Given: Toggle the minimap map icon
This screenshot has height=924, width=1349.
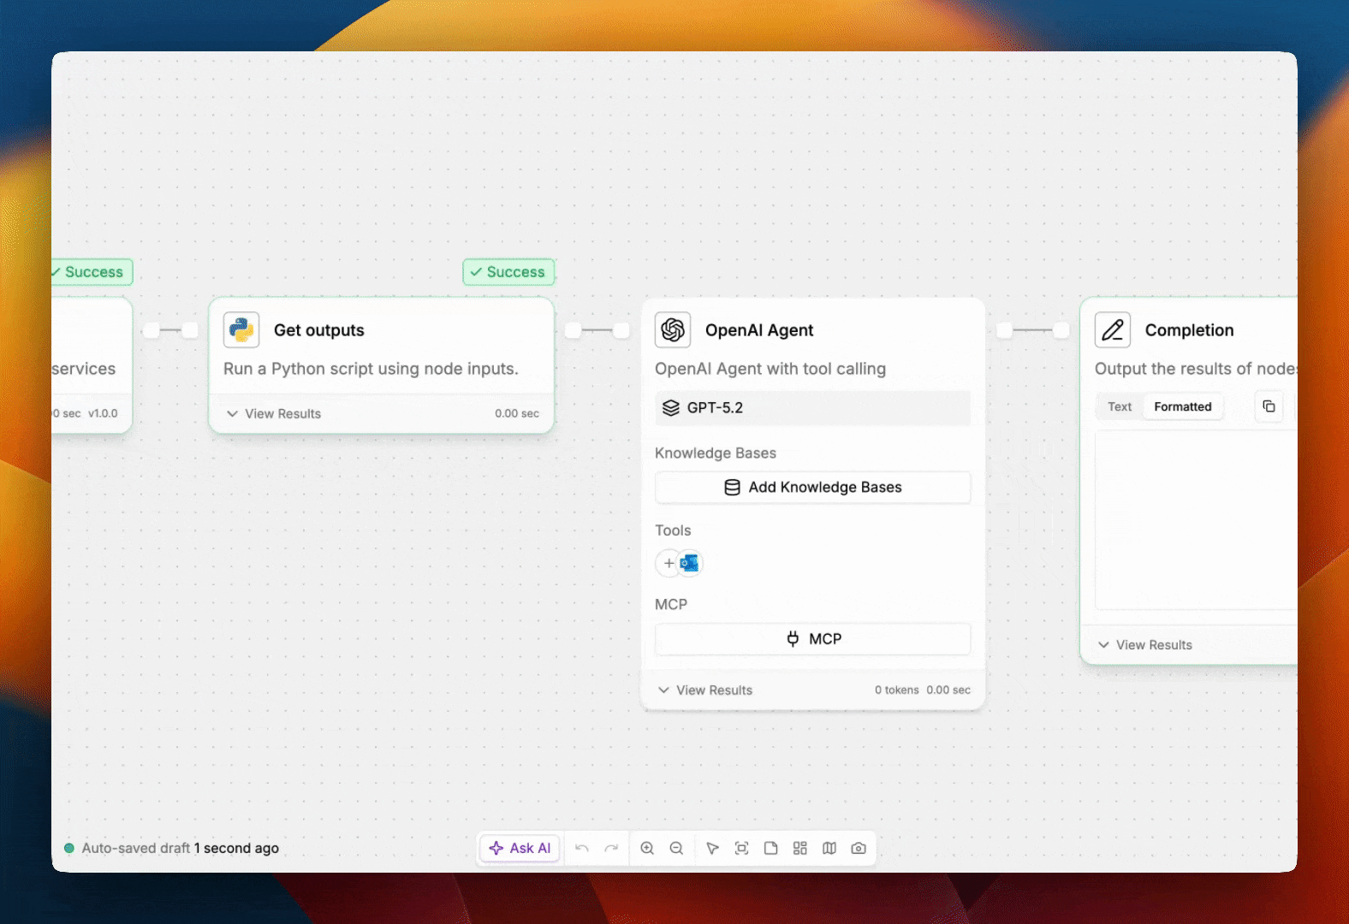Looking at the screenshot, I should click(x=829, y=848).
